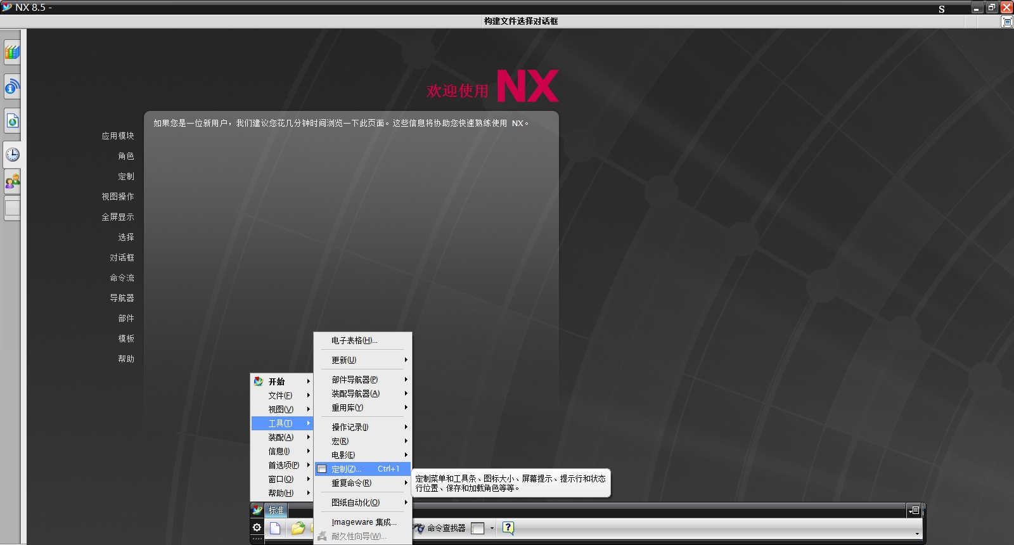Click the binoculars Command Finder icon
The height and width of the screenshot is (545, 1014).
coord(419,528)
